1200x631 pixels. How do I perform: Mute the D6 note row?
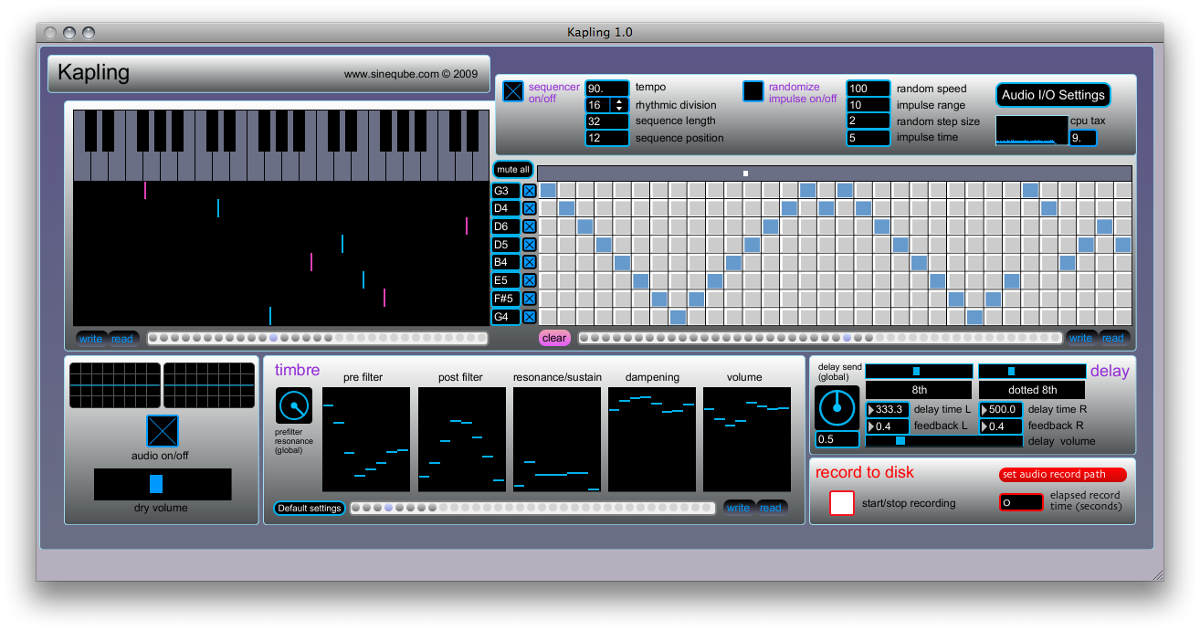tap(529, 226)
